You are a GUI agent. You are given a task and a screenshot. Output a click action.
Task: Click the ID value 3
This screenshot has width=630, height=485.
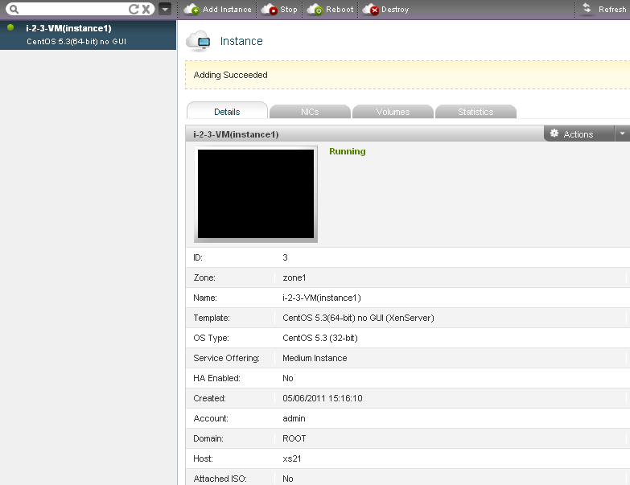(286, 257)
